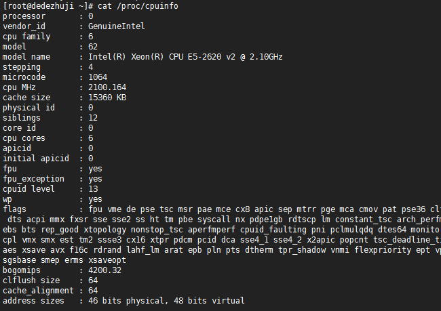Click the microcode value 1064
This screenshot has height=311, width=441.
point(98,77)
